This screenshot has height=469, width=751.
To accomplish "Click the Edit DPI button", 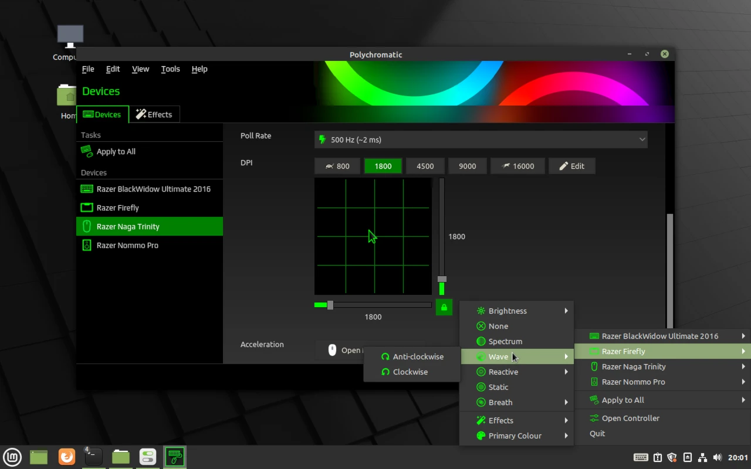I will pos(572,166).
